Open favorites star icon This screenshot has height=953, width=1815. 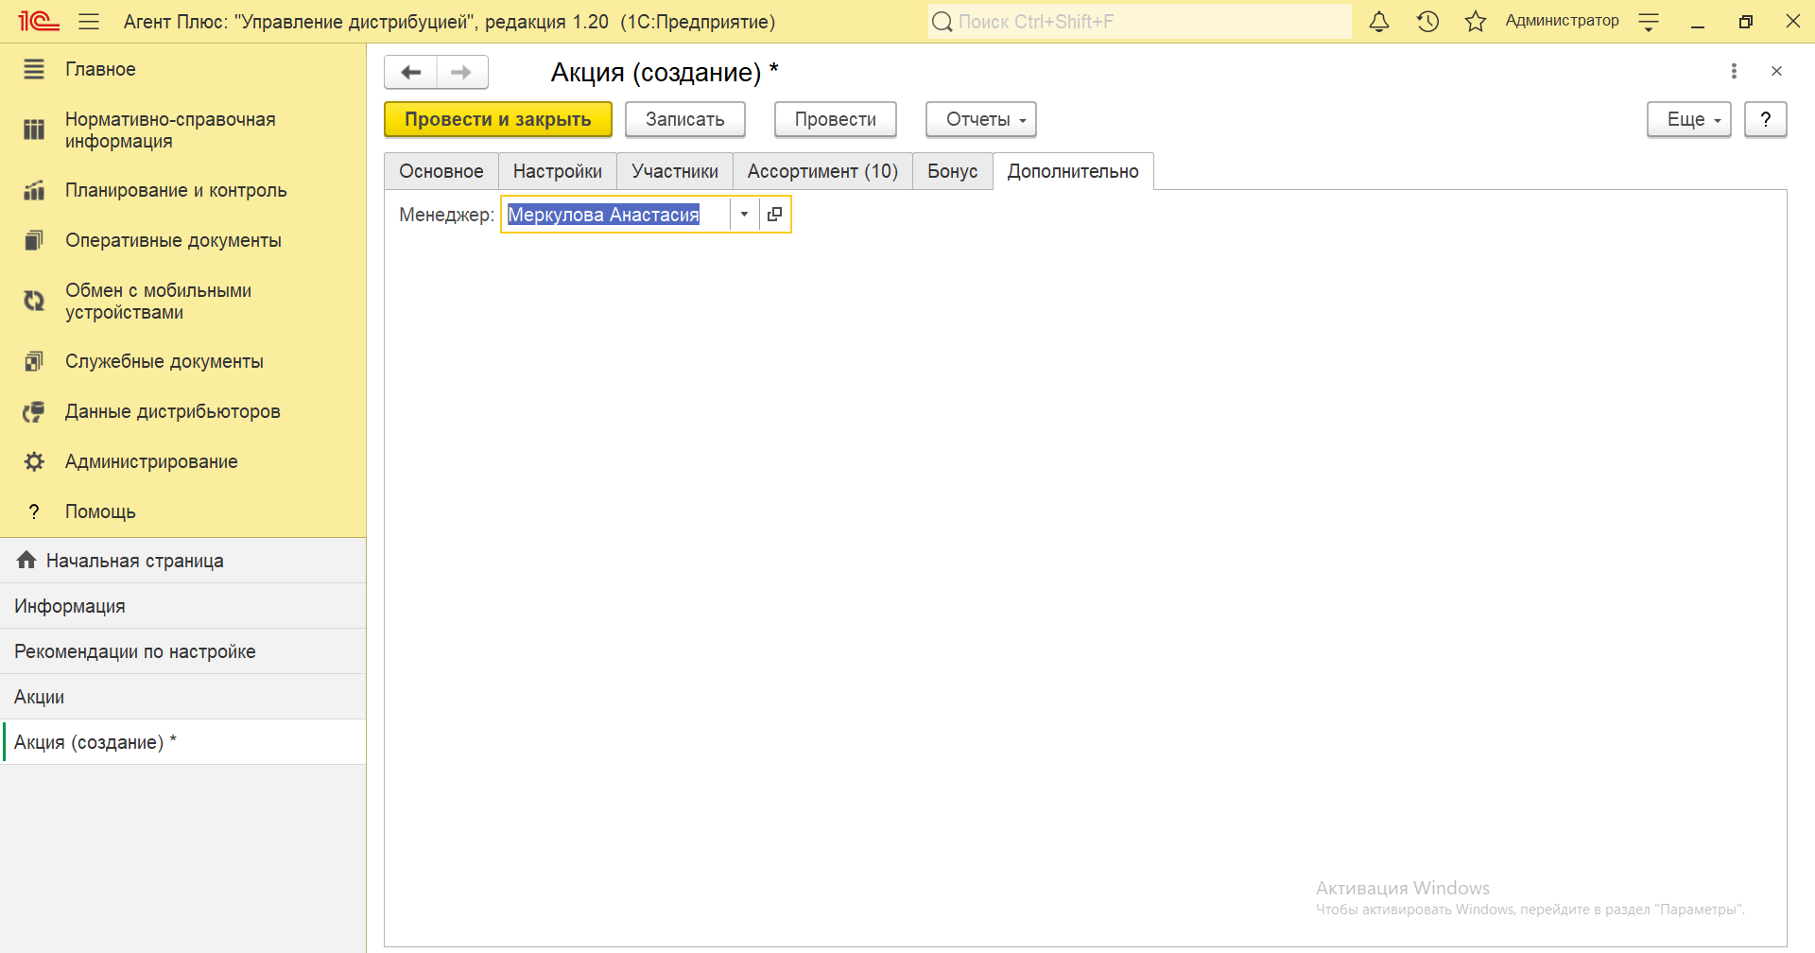click(1476, 21)
